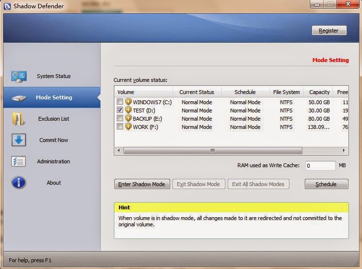Click the Mode Setting drive icon
This screenshot has height=269, width=362.
pyautogui.click(x=19, y=98)
